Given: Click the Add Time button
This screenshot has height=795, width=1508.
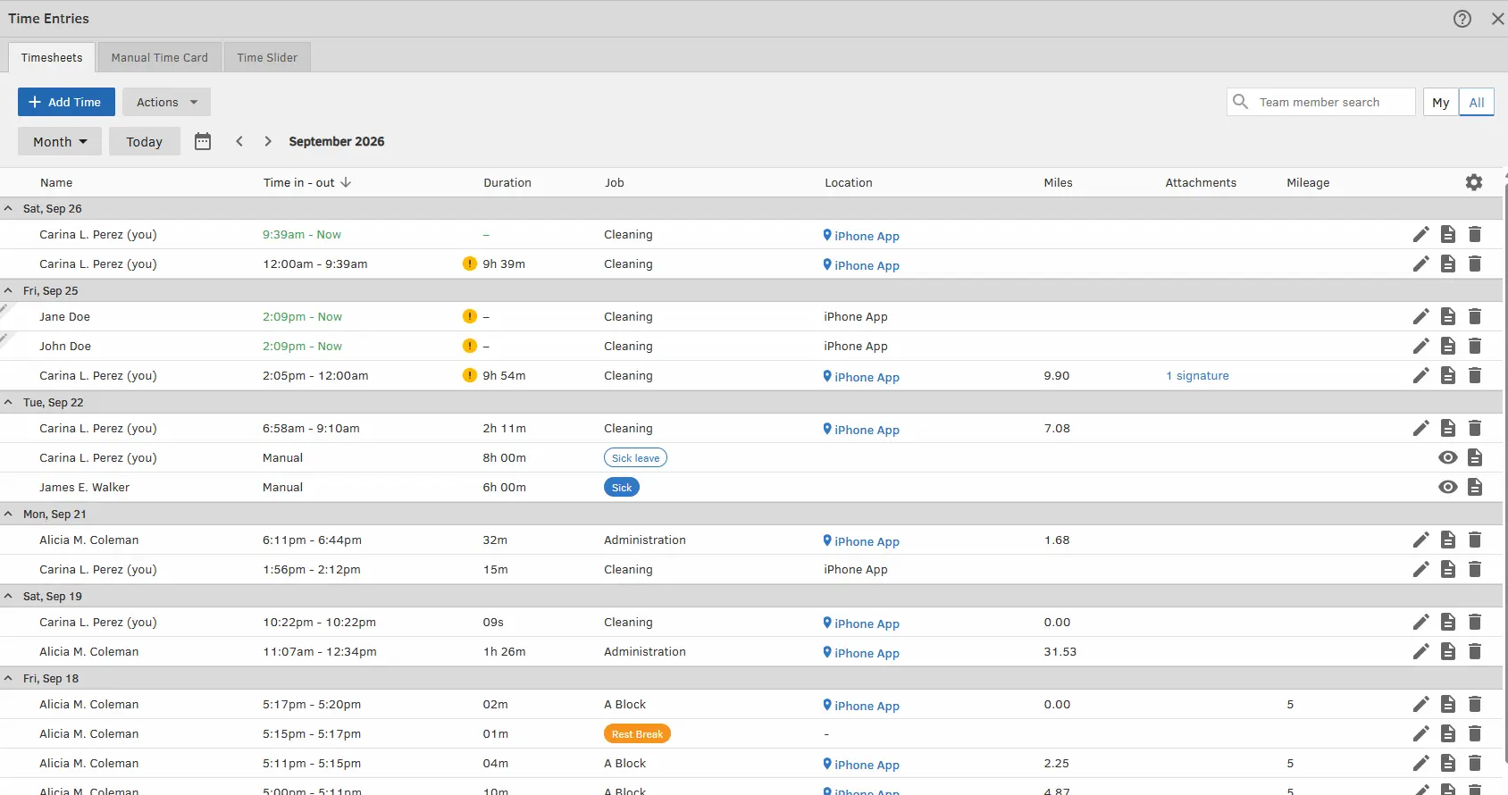Looking at the screenshot, I should pyautogui.click(x=66, y=102).
